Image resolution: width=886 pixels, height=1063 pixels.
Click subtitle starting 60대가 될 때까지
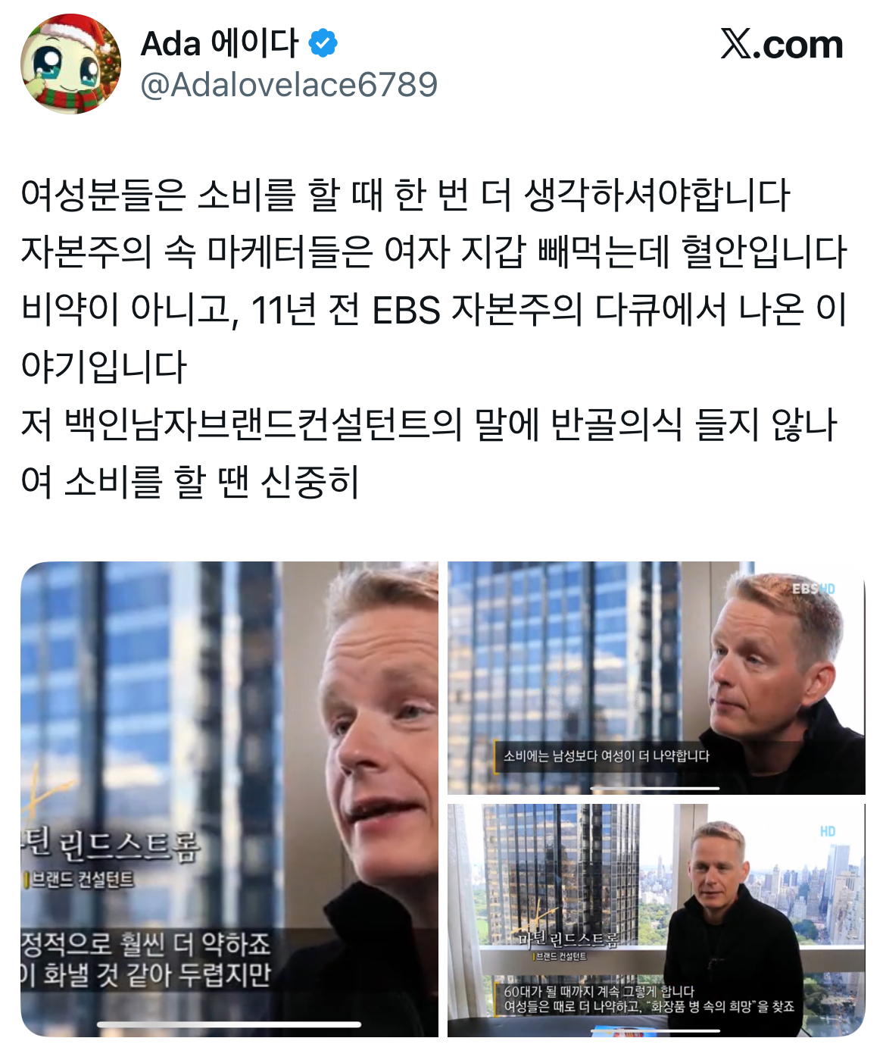pos(598,991)
